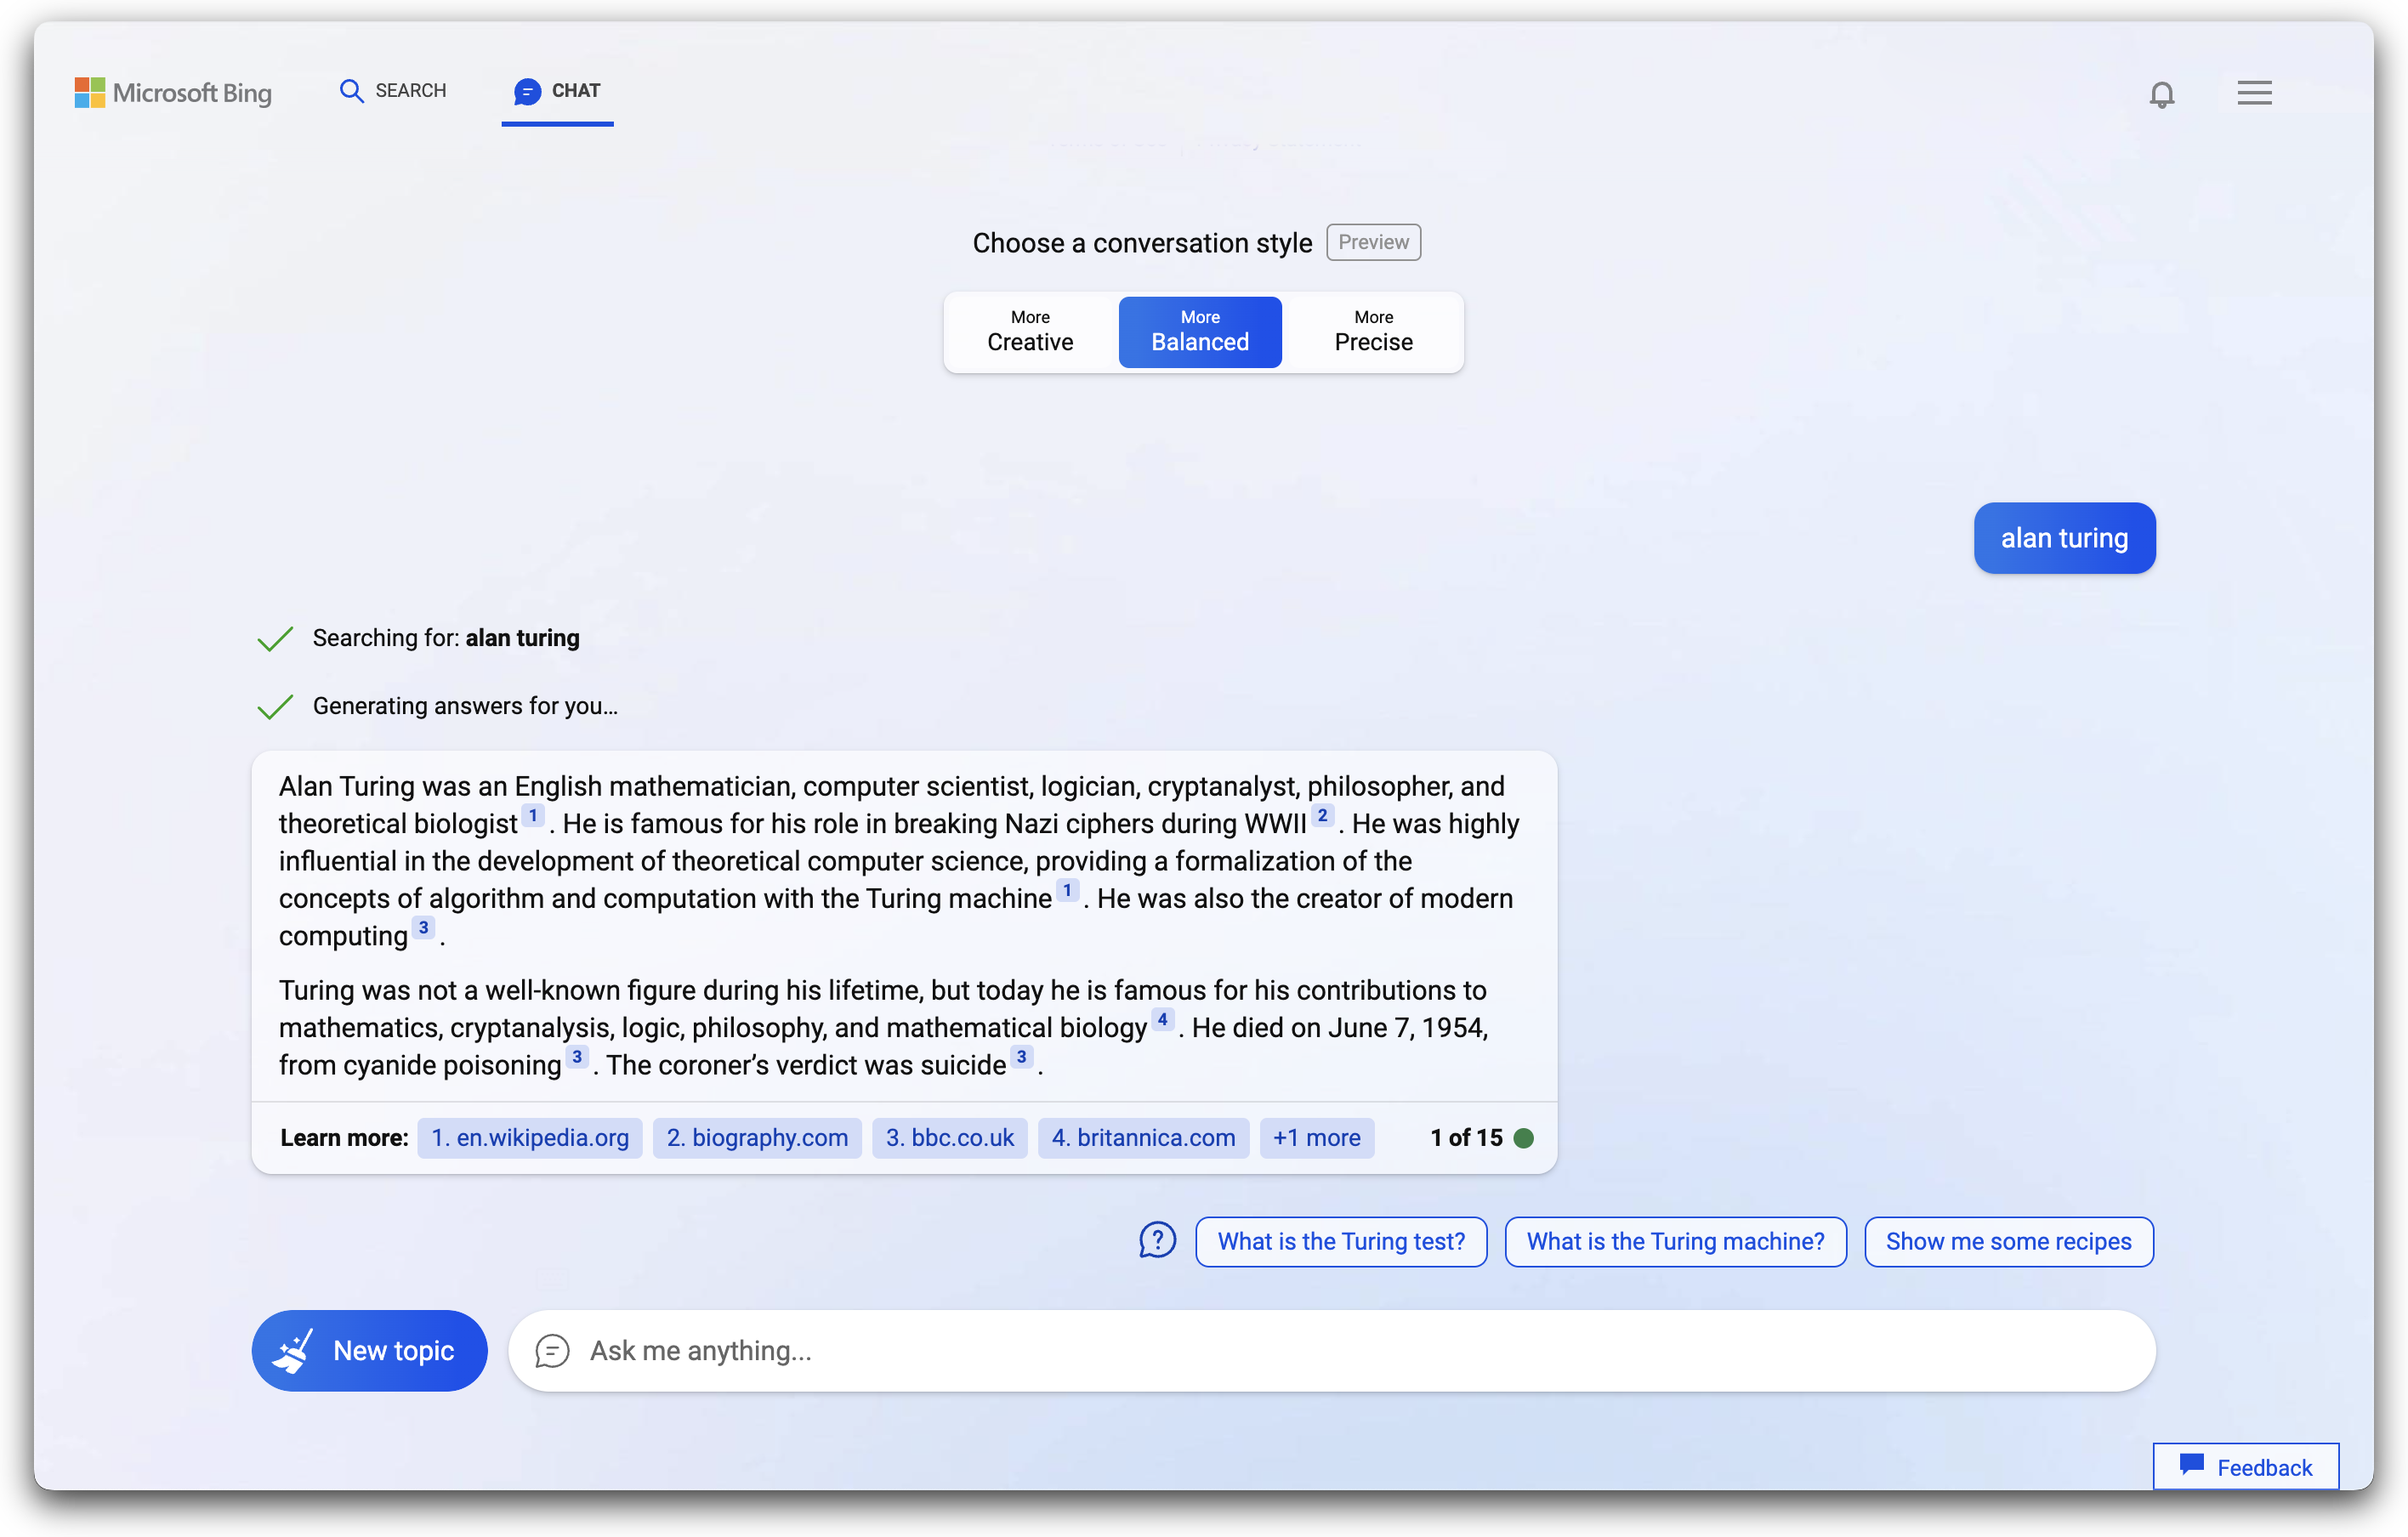Click the green turn-counter dot

[1524, 1138]
